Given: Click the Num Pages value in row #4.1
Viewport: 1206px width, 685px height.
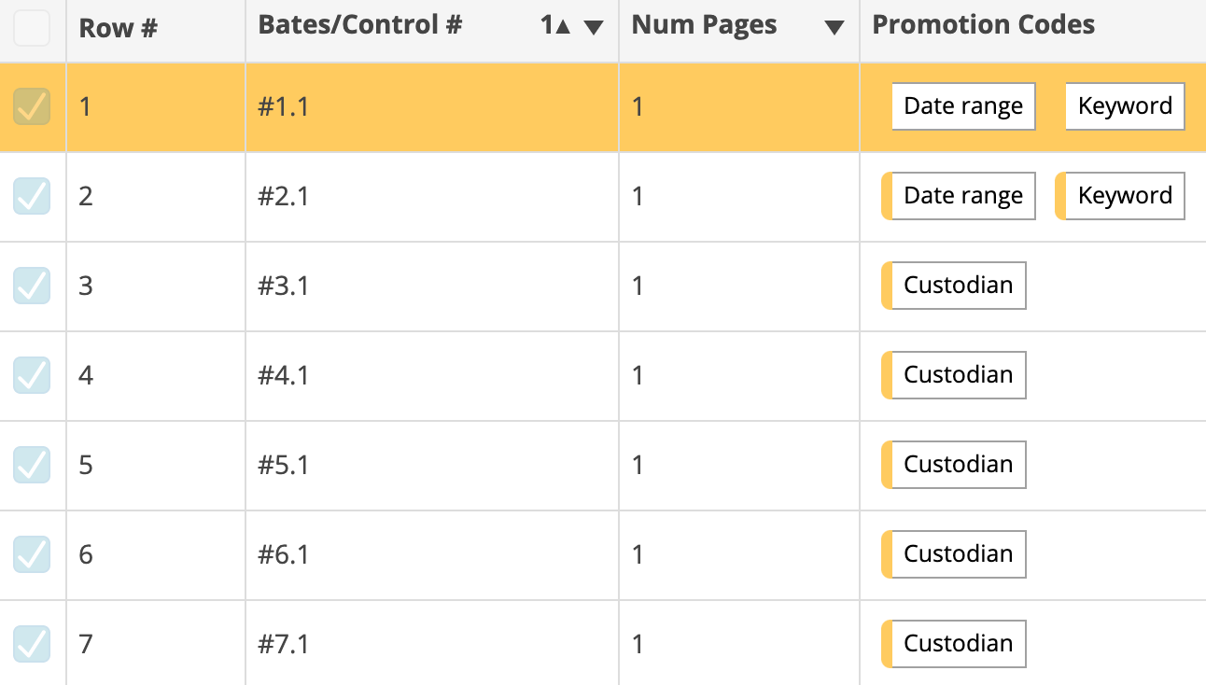Looking at the screenshot, I should point(638,375).
